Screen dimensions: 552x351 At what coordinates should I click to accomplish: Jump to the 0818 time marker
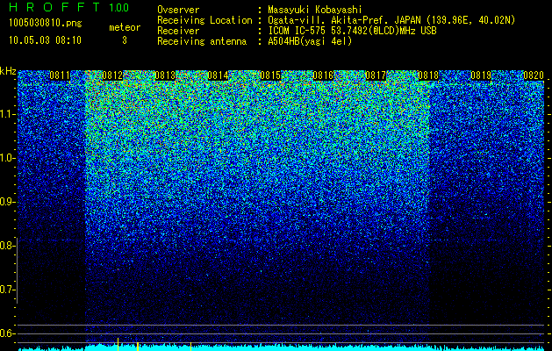(x=428, y=75)
